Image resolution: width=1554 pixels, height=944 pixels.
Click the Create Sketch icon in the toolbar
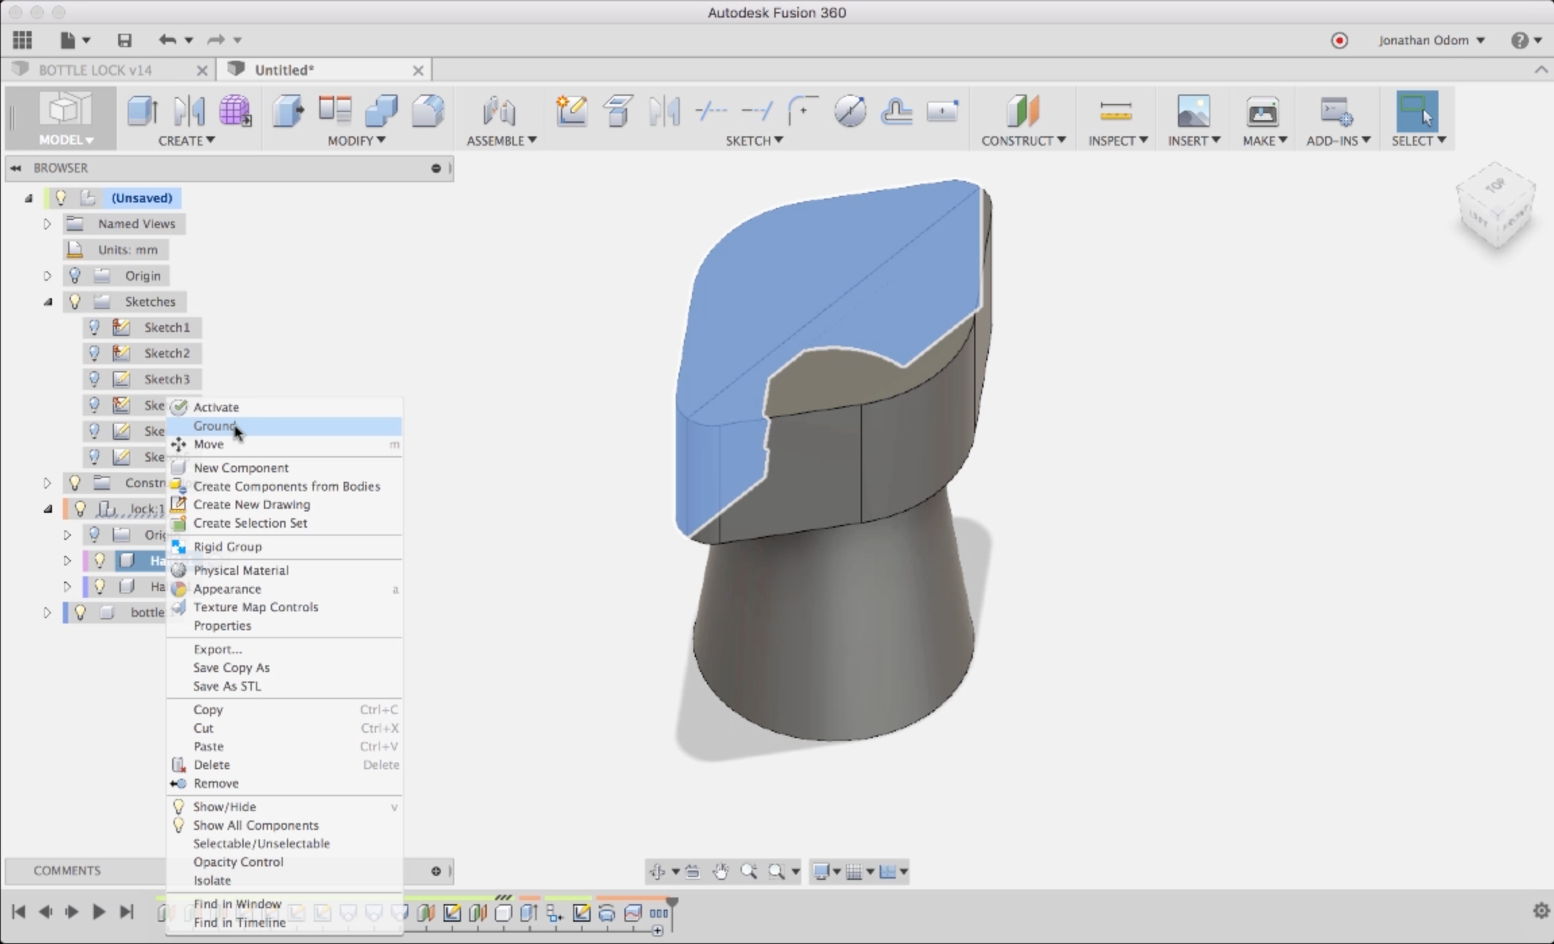click(x=571, y=111)
